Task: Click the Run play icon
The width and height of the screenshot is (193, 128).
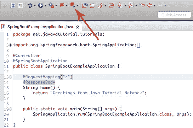Action: point(41,5)
